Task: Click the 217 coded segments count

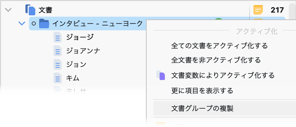Action: coord(277,10)
